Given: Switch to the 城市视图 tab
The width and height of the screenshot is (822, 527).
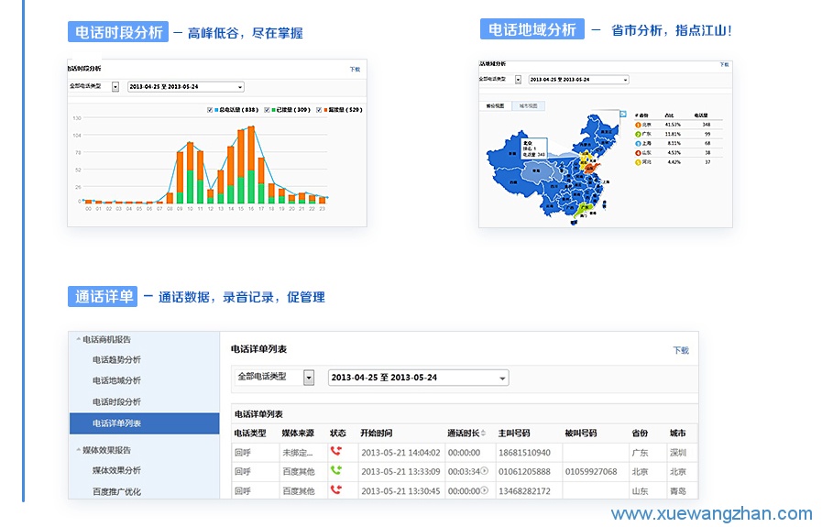Looking at the screenshot, I should [x=530, y=106].
